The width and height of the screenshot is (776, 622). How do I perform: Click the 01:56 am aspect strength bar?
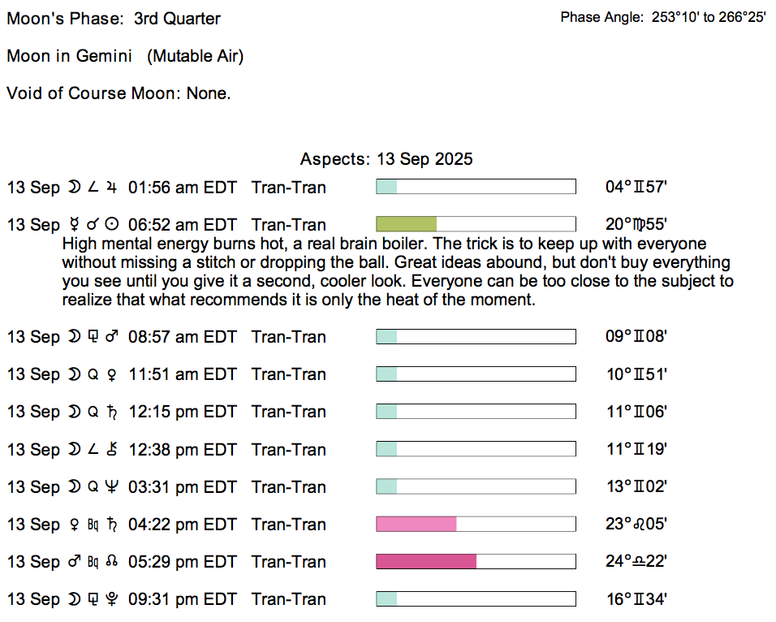[x=476, y=187]
